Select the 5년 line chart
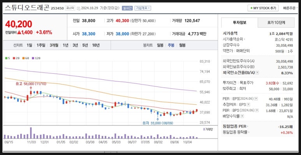Image resolution: width=301 pixels, height=155 pixels. point(85,45)
